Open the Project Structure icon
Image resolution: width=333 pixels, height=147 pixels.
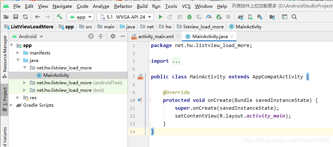272,17
